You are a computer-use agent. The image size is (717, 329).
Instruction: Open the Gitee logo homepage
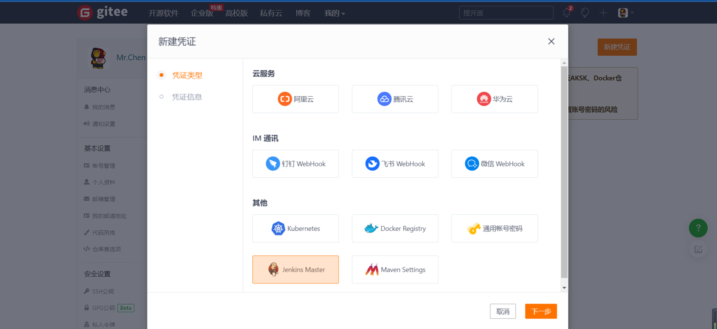[103, 12]
